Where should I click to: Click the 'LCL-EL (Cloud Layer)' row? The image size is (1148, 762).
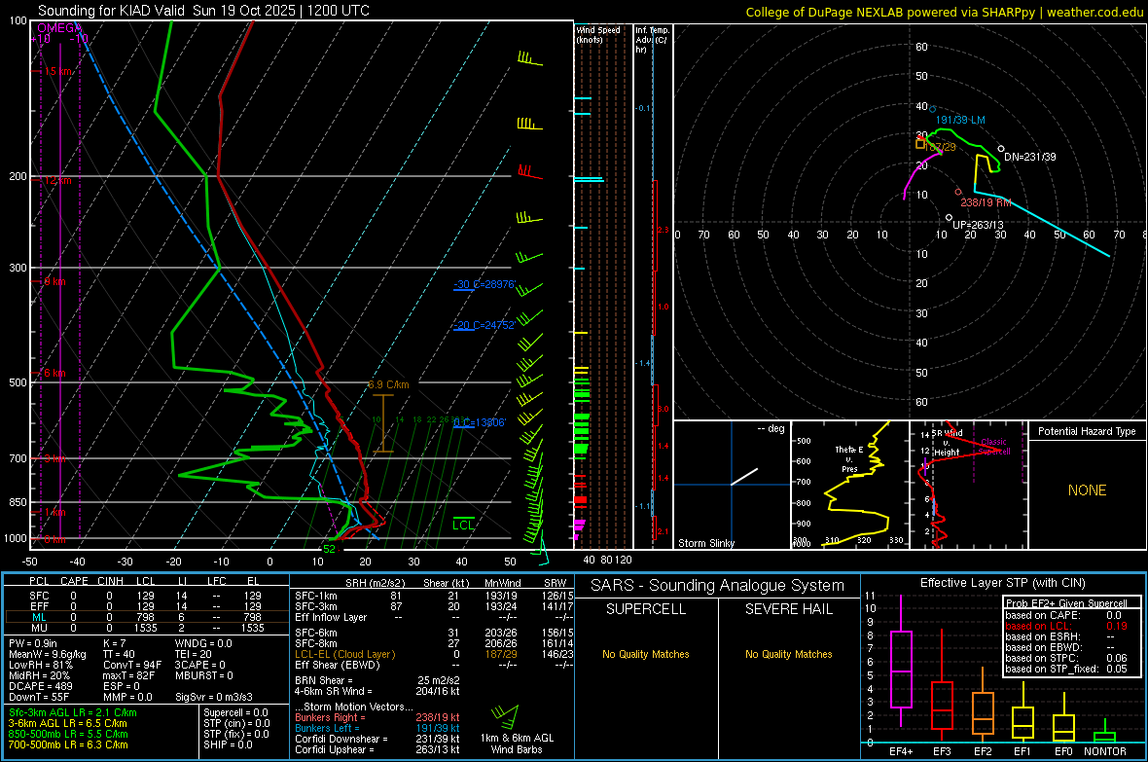click(x=434, y=654)
